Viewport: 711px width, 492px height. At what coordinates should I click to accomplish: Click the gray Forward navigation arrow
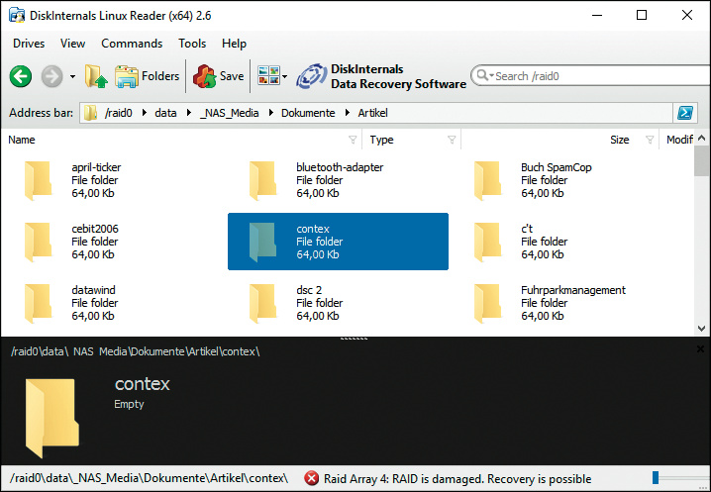click(51, 76)
